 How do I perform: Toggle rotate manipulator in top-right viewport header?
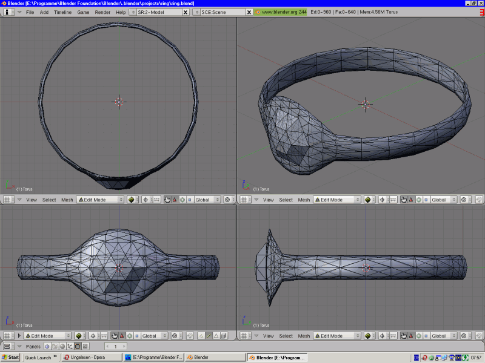pos(418,200)
